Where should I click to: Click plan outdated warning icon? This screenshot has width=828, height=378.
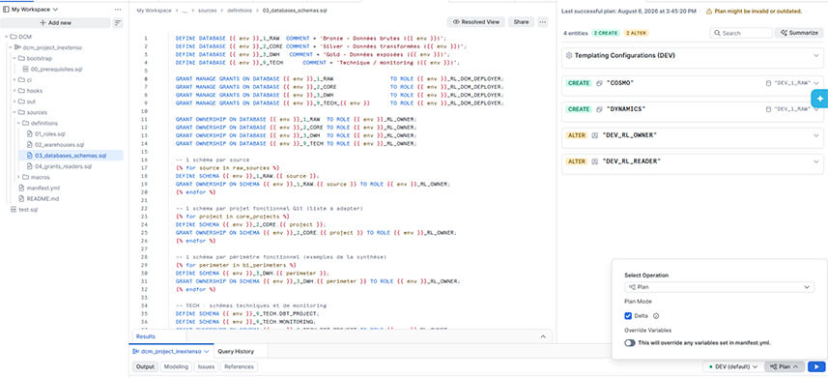pos(709,11)
